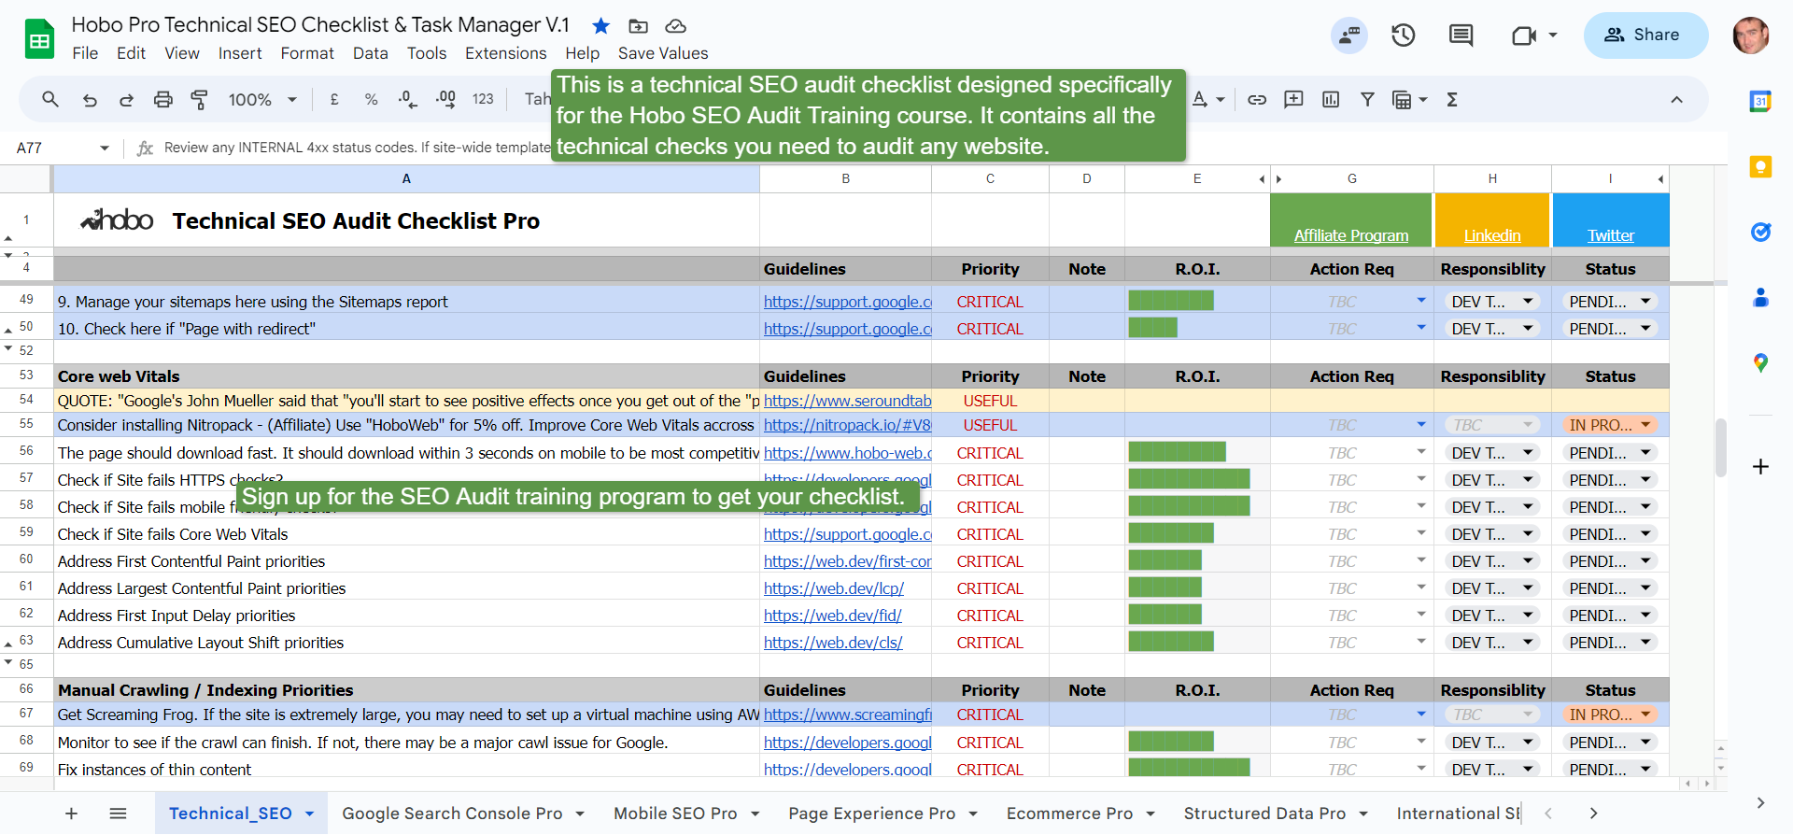The width and height of the screenshot is (1793, 835).
Task: Click the Print icon in toolbar
Action: pos(163,99)
